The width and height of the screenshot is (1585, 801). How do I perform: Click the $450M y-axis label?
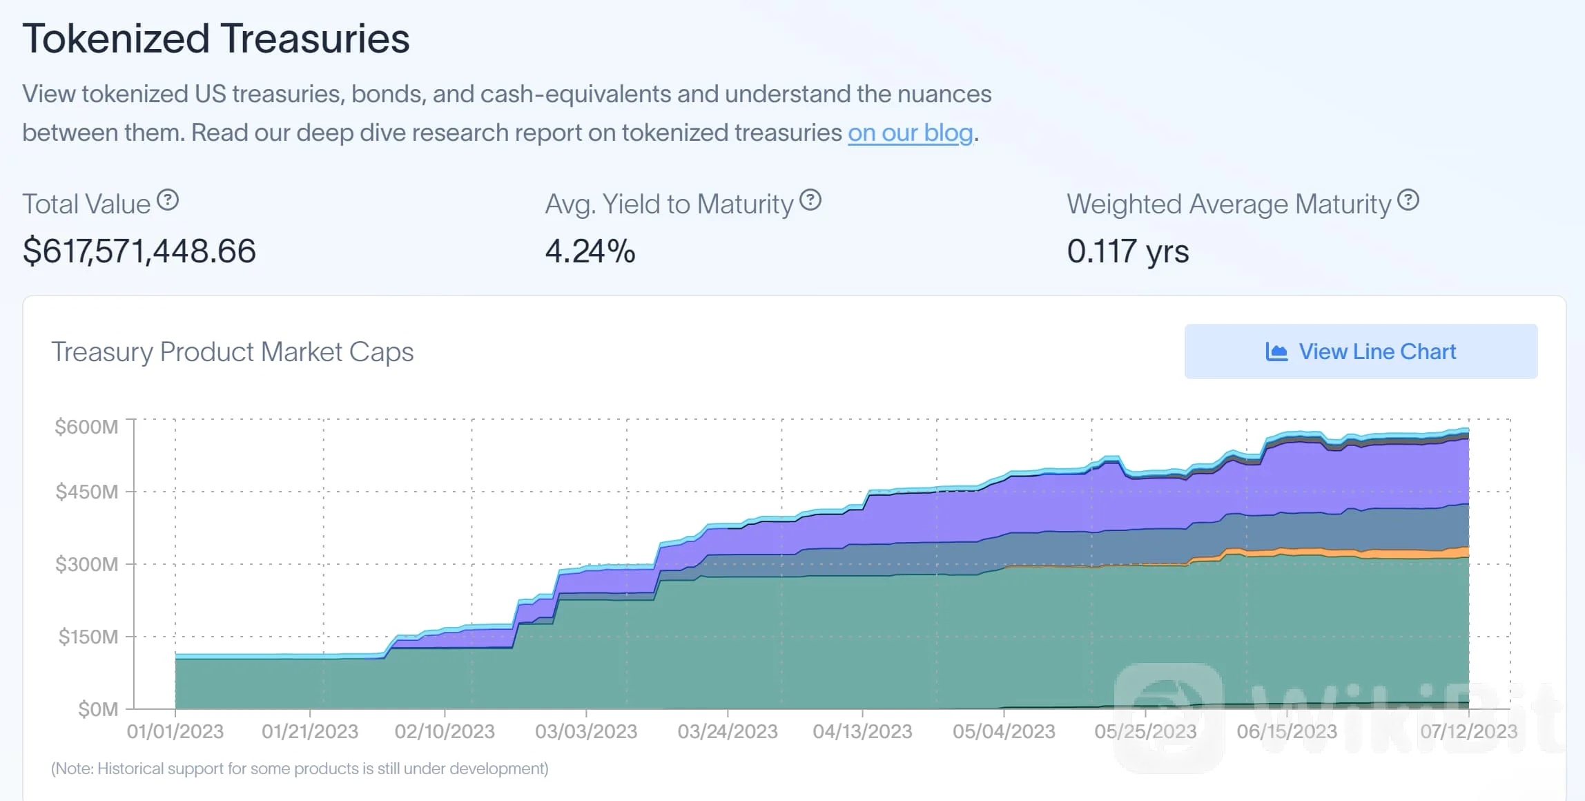pos(87,492)
